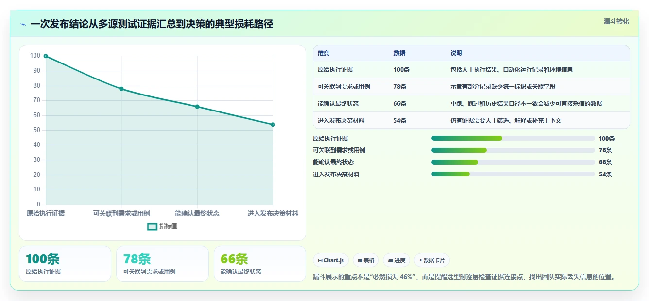
Task: Click description 示意有部分记录缺少统一标识或关联字段
Action: 503,87
